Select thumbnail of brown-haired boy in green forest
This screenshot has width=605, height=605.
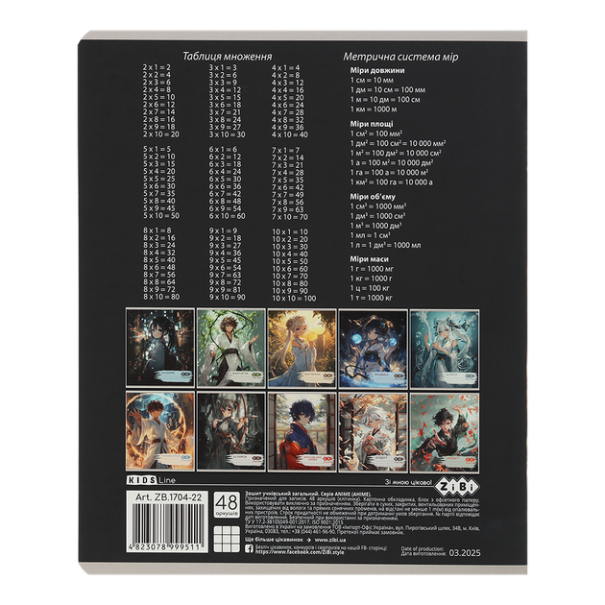[x=231, y=348]
